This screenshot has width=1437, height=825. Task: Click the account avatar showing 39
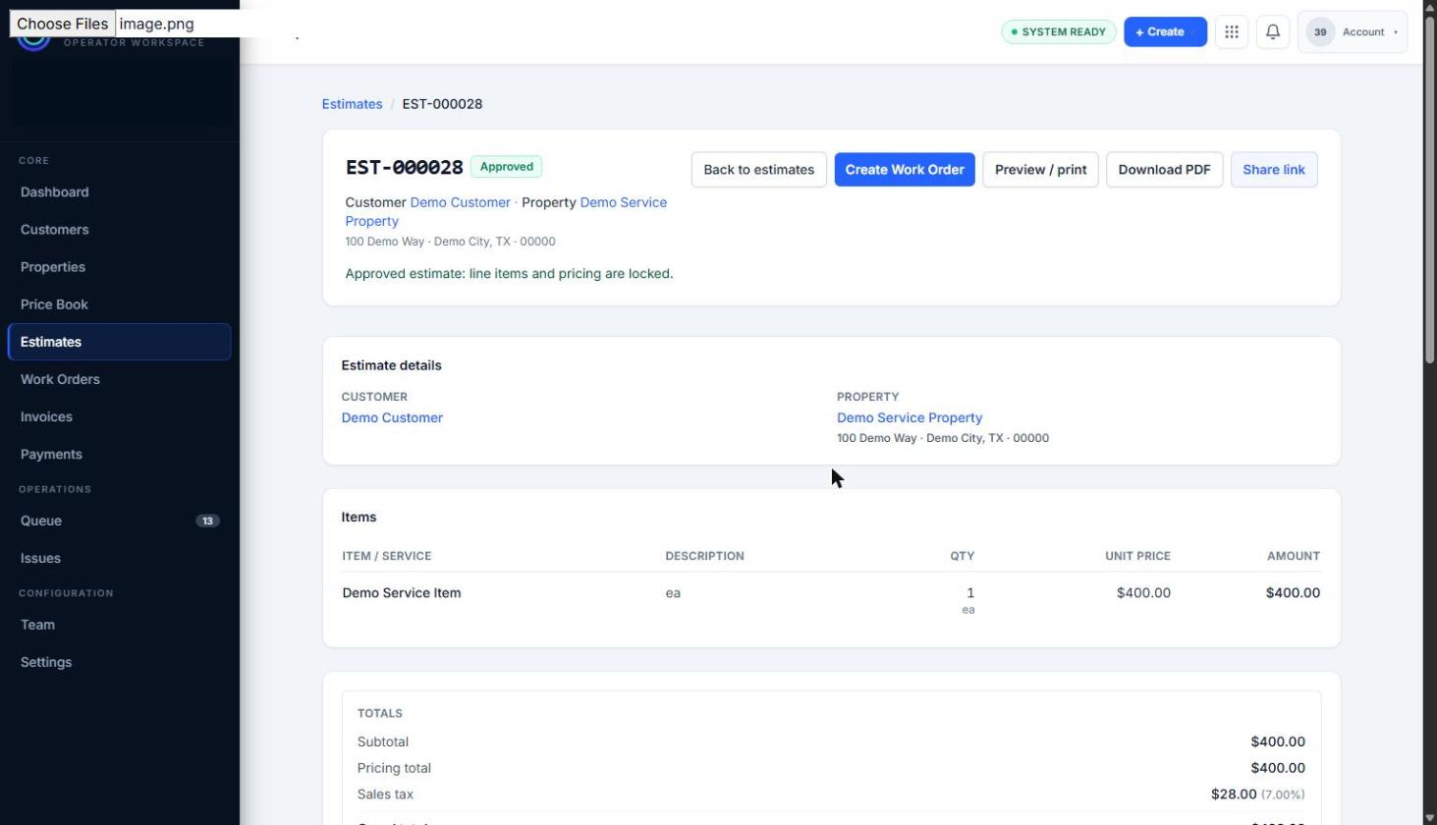[x=1319, y=31]
